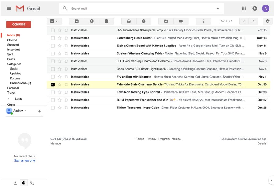Select the Tritium Tesseract email checkbox

click(x=53, y=108)
